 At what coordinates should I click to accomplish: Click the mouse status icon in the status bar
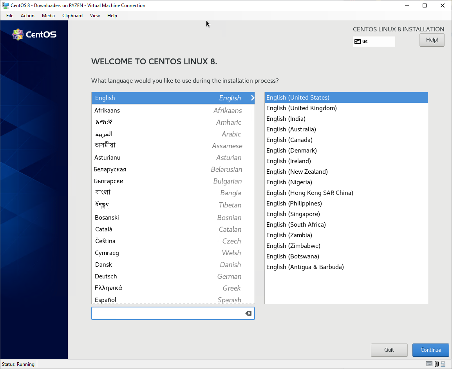[x=437, y=364]
